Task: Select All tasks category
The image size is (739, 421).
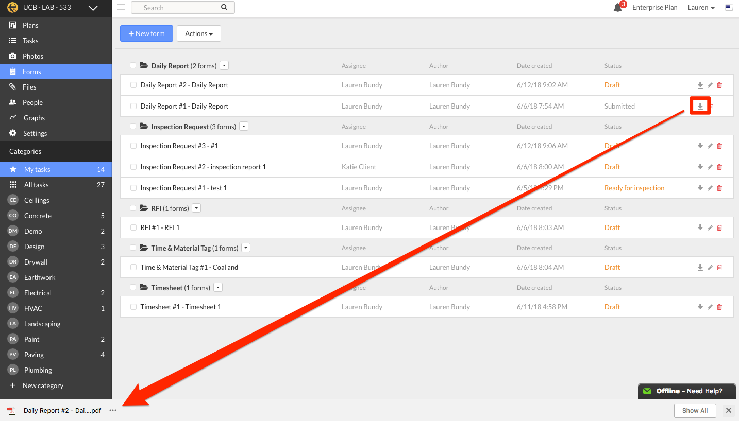Action: [56, 185]
